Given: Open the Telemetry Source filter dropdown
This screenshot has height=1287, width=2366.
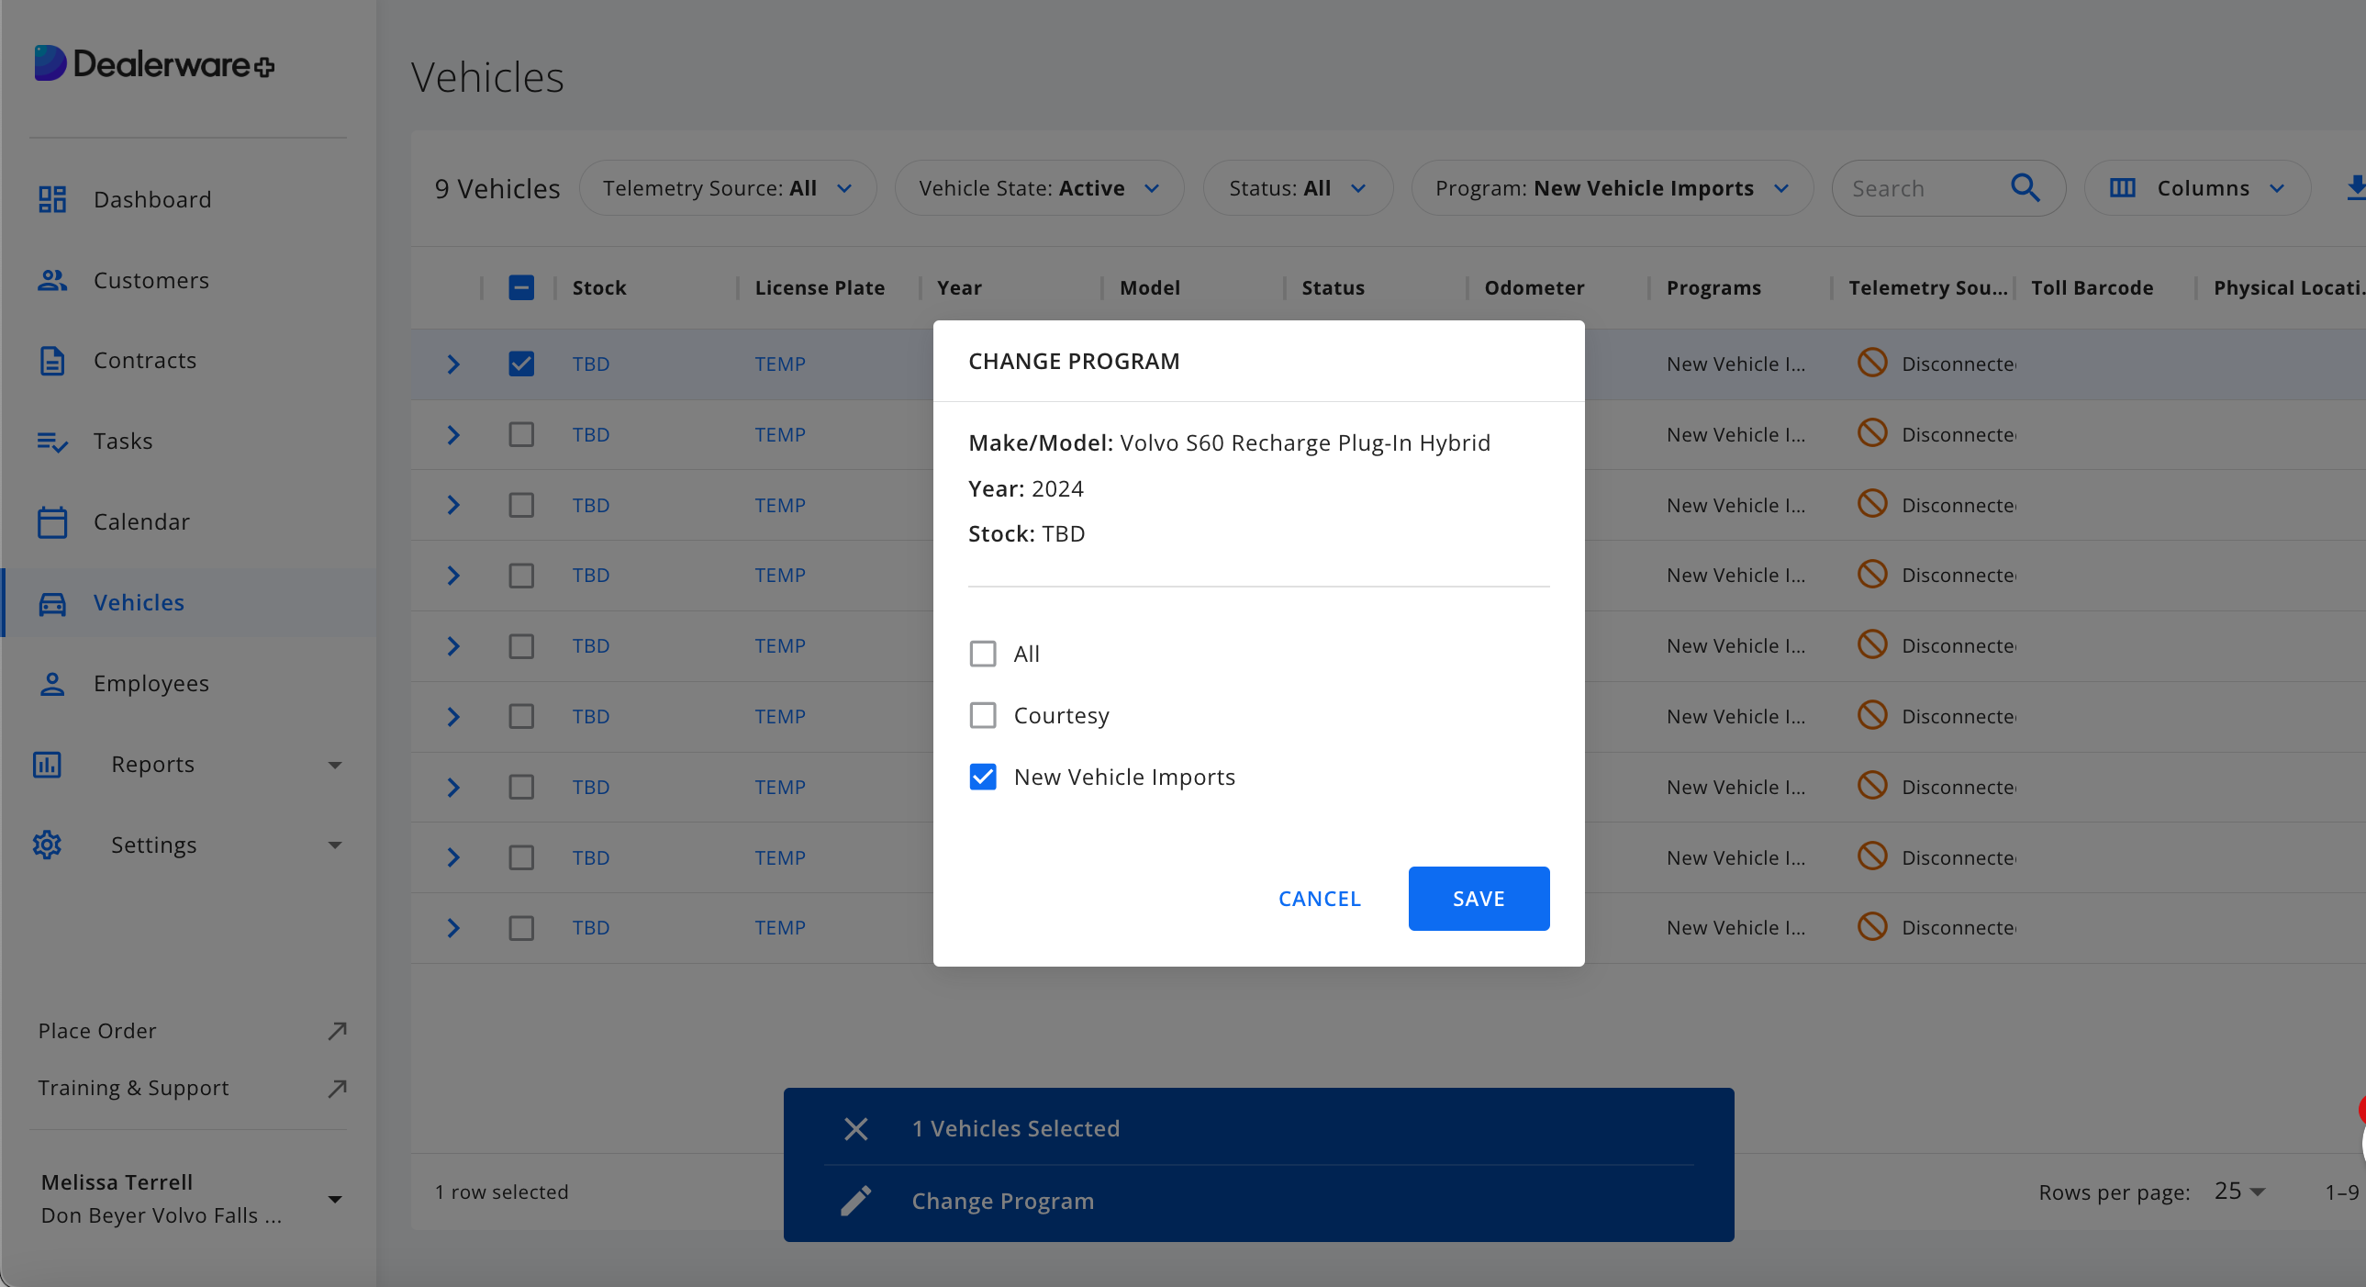Looking at the screenshot, I should point(728,188).
